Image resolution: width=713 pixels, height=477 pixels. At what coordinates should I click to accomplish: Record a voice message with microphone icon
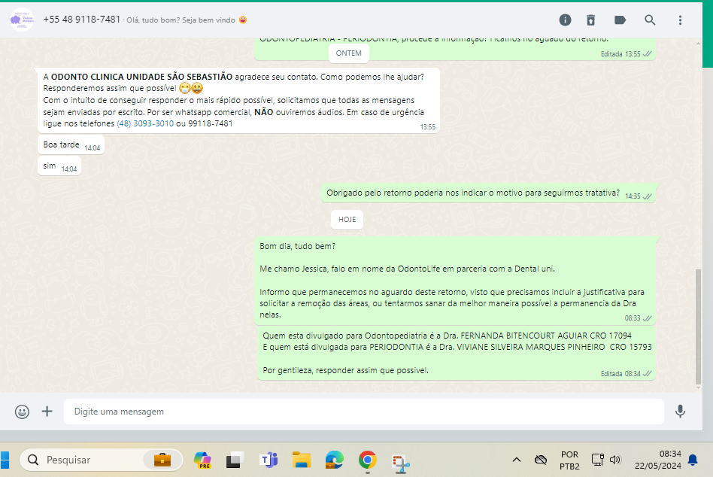coord(680,412)
